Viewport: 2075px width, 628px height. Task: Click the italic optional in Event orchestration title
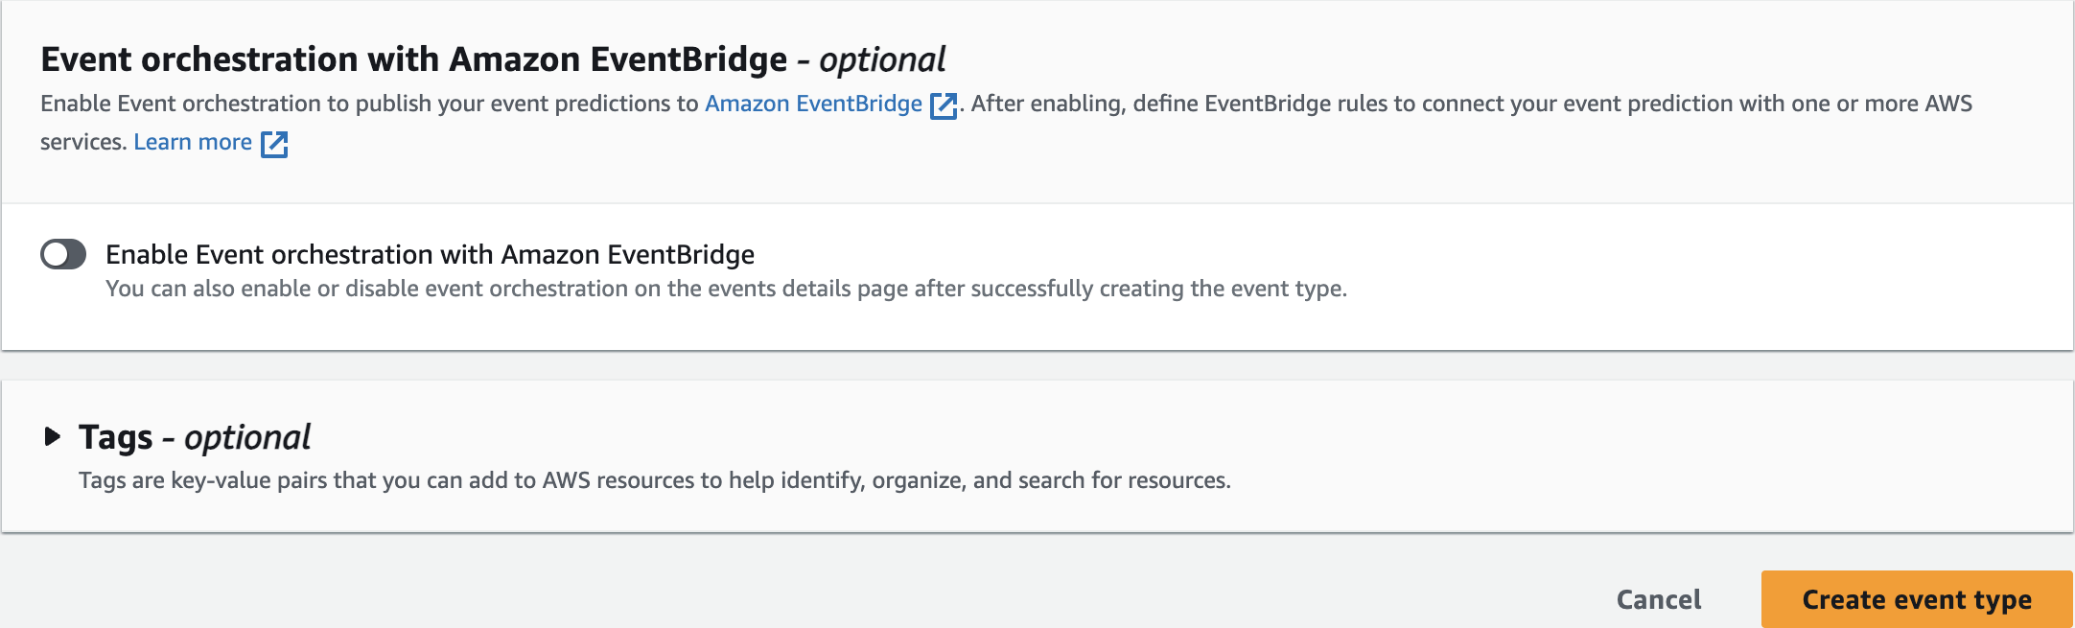[882, 59]
